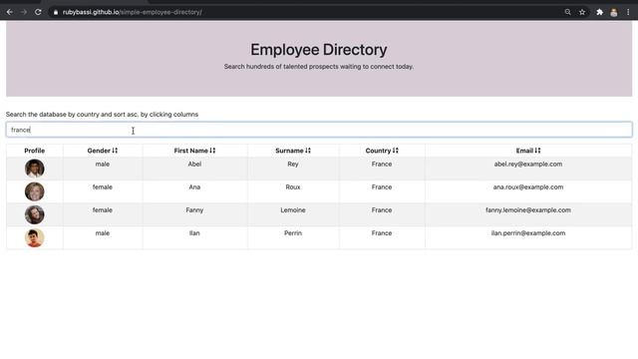Click France in Ilan Perrin's row
The image size is (638, 359).
pyautogui.click(x=382, y=233)
